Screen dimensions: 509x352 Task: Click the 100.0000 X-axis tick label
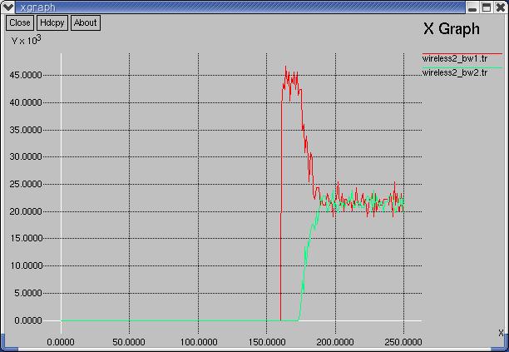199,342
